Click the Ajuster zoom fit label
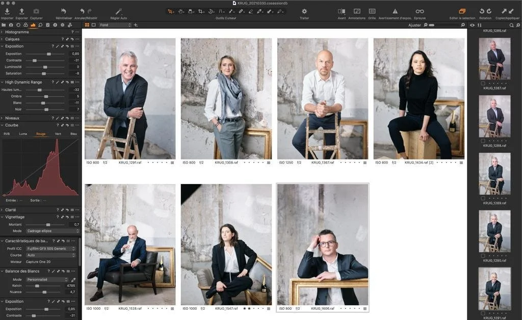The image size is (522, 320). pos(414,25)
